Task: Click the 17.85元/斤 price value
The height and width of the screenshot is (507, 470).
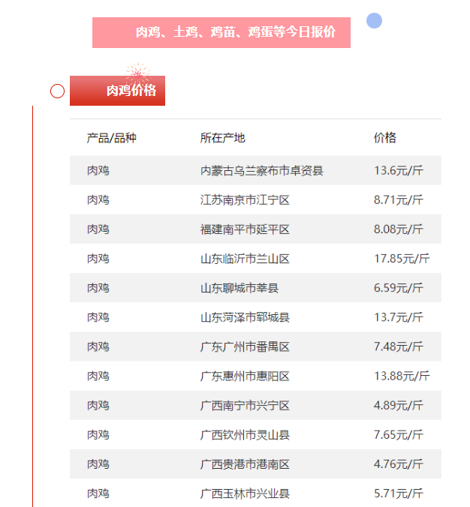Action: (401, 259)
